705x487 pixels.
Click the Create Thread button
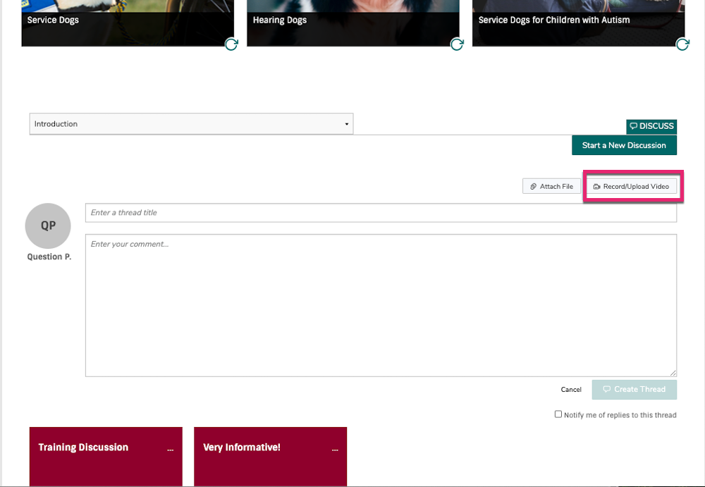634,390
